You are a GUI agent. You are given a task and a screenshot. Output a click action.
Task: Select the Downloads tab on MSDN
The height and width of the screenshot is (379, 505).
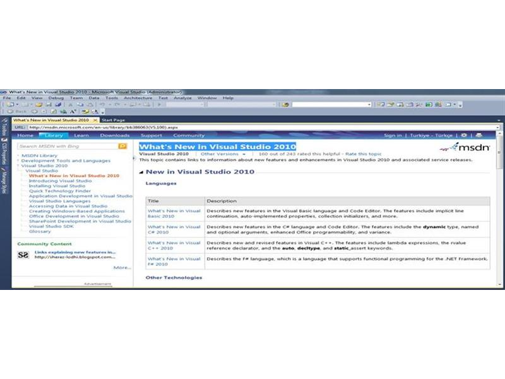(115, 135)
